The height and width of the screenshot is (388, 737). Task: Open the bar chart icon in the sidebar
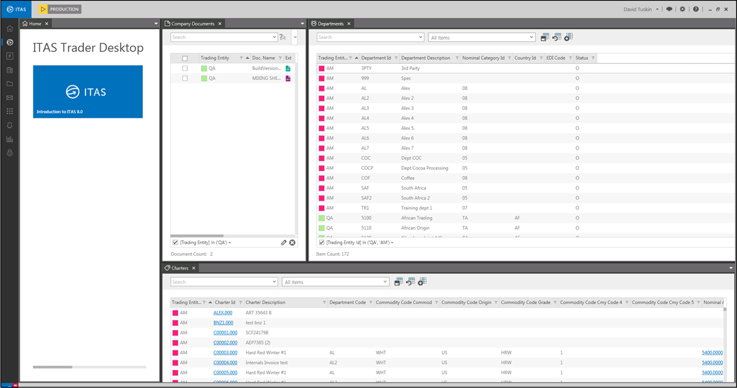pos(10,139)
